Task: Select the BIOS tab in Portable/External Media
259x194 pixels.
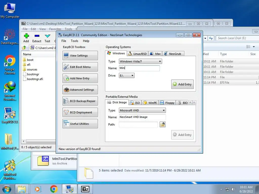Action: point(182,103)
